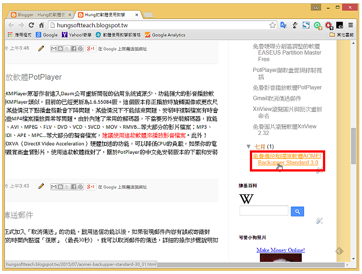Share 3:48 post with BlogThis icon
This screenshot has width=362, height=274.
click(x=60, y=48)
